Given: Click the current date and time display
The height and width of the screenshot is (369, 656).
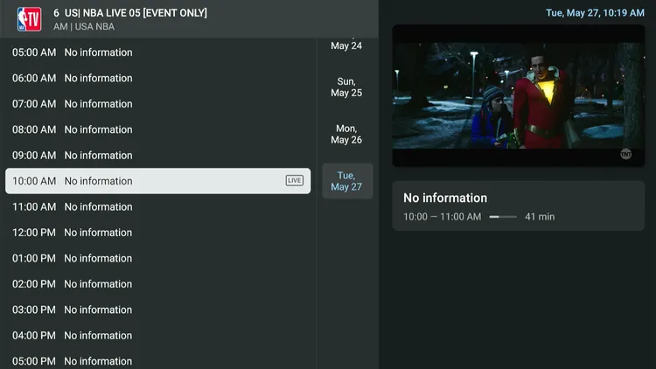Looking at the screenshot, I should [595, 13].
